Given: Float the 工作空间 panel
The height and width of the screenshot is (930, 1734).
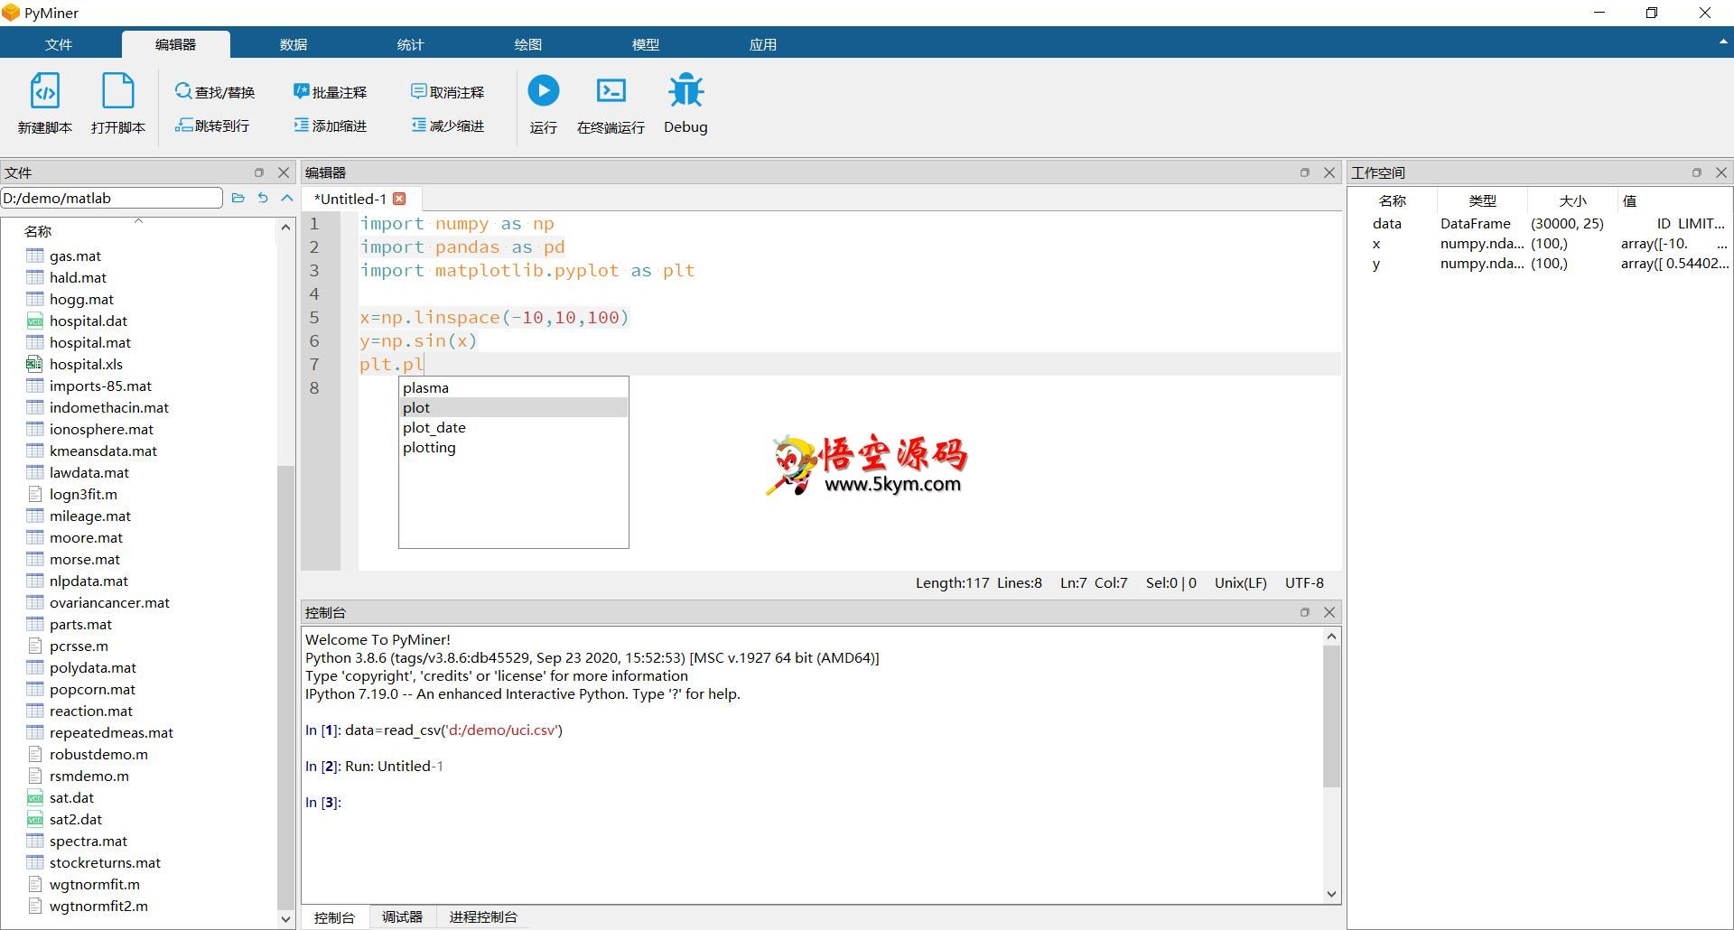Looking at the screenshot, I should click(x=1697, y=172).
